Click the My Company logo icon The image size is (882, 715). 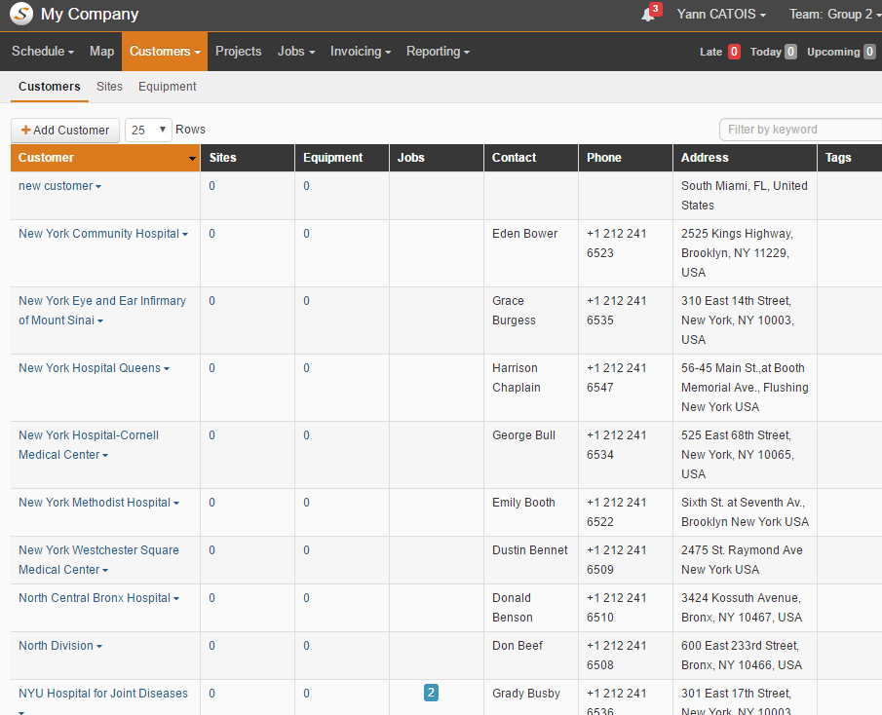pos(21,14)
